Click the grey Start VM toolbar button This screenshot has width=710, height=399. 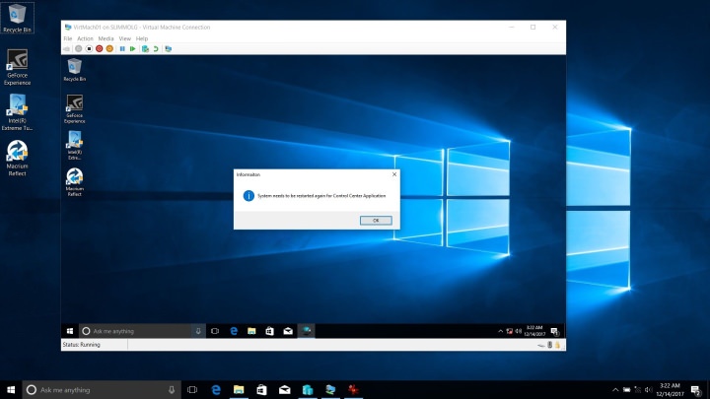pos(79,48)
